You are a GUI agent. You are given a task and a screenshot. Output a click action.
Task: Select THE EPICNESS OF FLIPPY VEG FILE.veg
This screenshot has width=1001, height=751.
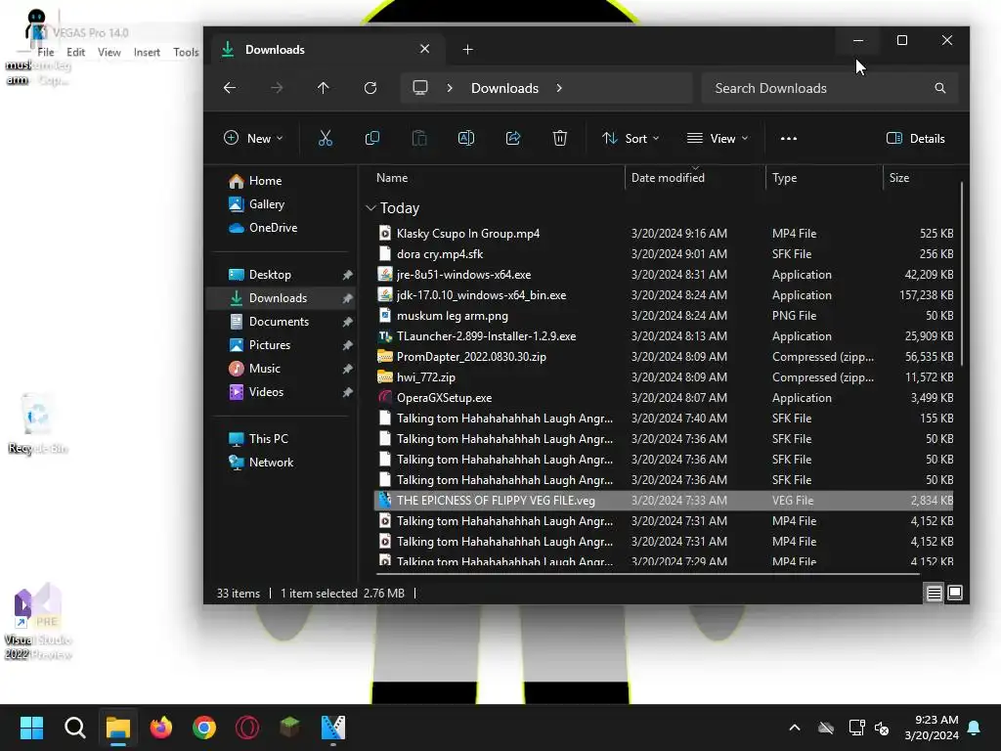point(664,501)
